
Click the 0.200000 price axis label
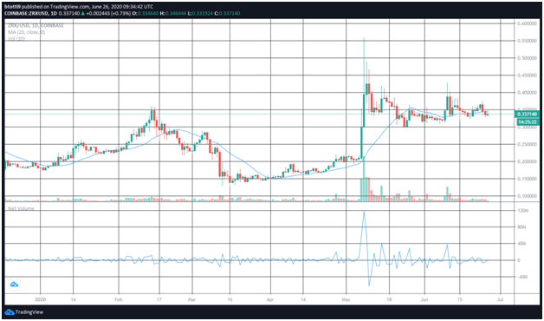point(526,161)
